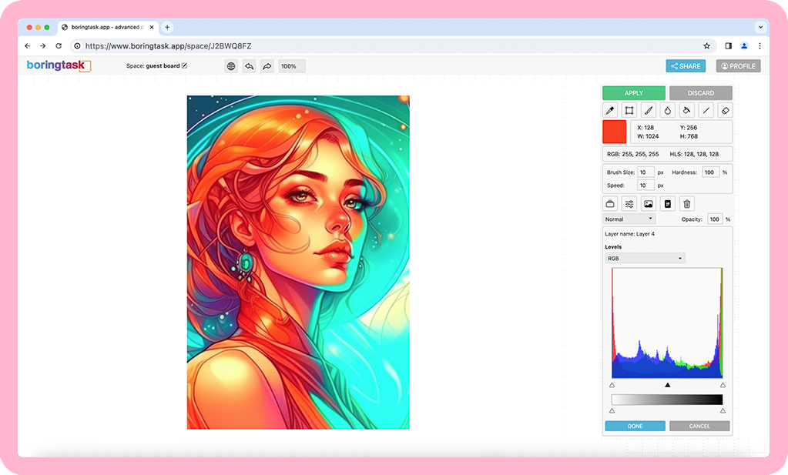
Task: Open the Normal blend mode dropdown
Action: point(629,219)
